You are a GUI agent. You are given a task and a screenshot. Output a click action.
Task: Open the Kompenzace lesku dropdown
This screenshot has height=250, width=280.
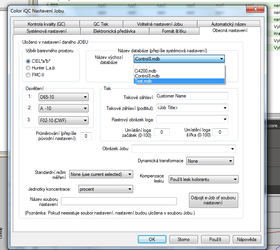[203, 179]
